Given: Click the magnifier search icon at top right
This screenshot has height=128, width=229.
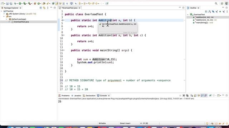Looking at the screenshot, I should click(216, 4).
